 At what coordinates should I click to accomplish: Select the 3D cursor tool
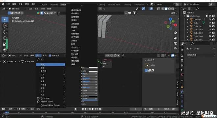[x=5, y=25]
